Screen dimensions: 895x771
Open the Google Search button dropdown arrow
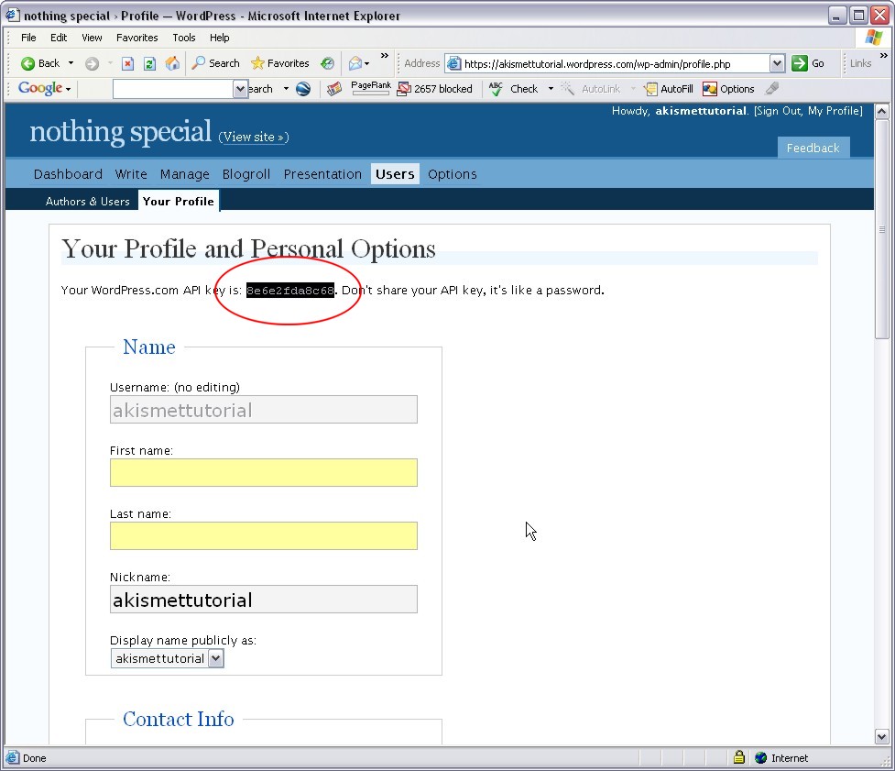(286, 89)
